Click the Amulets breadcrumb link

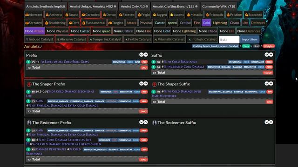(x=32, y=46)
